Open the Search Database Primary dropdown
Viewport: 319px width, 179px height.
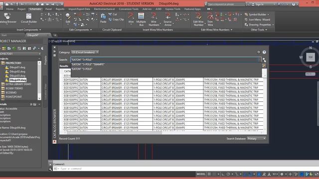[x=256, y=139]
